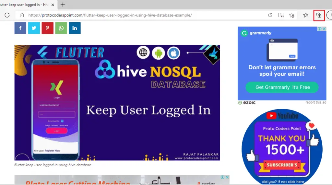Share article on LinkedIn
332x185 pixels.
coord(75,28)
